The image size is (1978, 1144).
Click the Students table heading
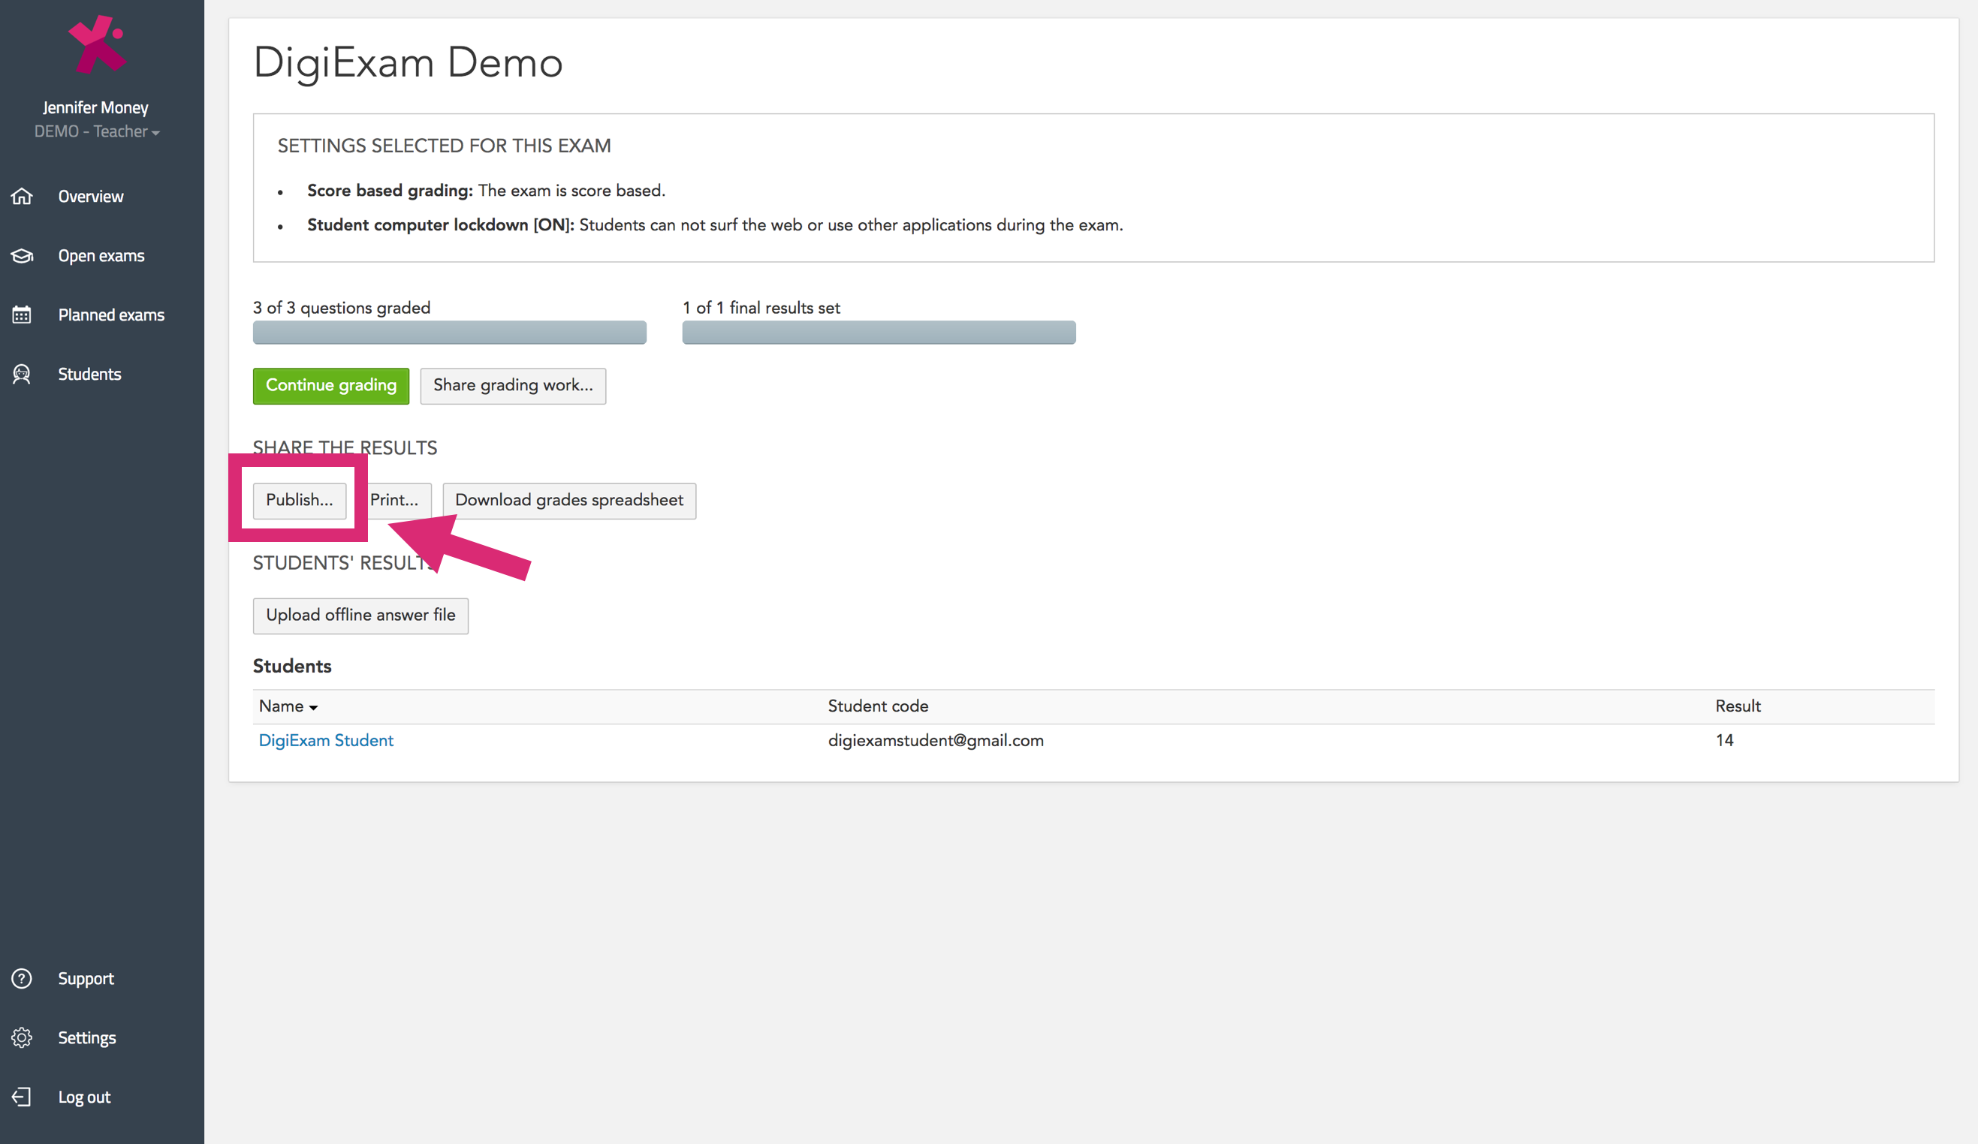tap(292, 666)
